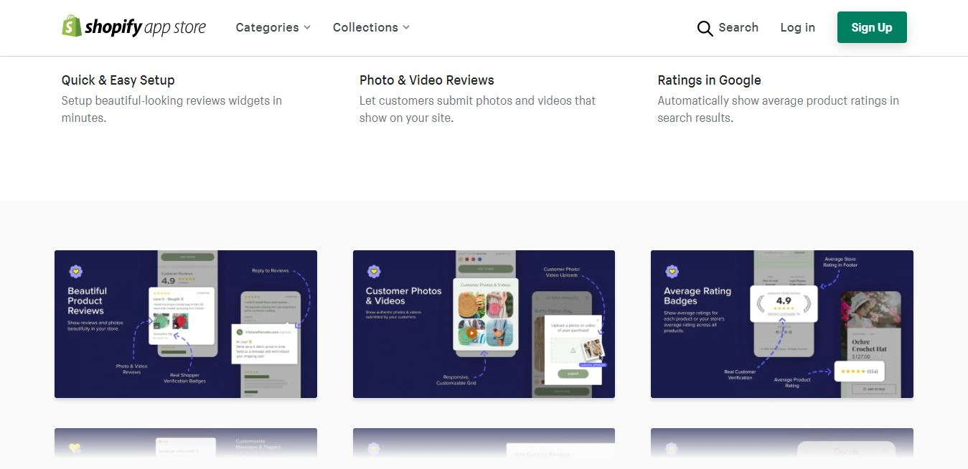Open the Beautiful Product Reviews screenshot

click(186, 324)
